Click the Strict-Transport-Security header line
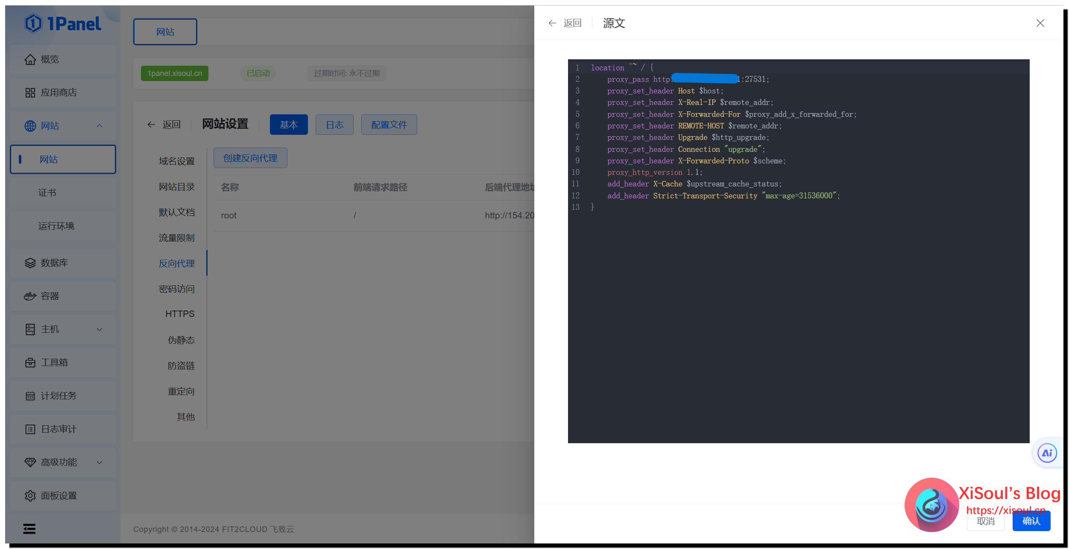 pyautogui.click(x=723, y=196)
